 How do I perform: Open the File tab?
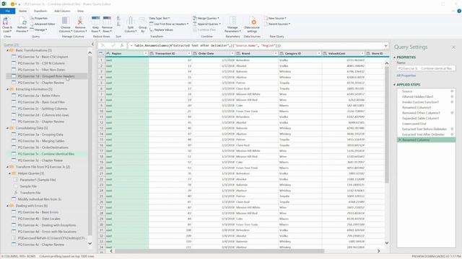click(x=8, y=12)
